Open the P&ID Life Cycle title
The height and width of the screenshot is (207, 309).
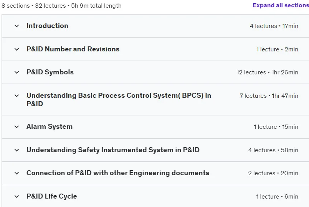[x=52, y=196]
